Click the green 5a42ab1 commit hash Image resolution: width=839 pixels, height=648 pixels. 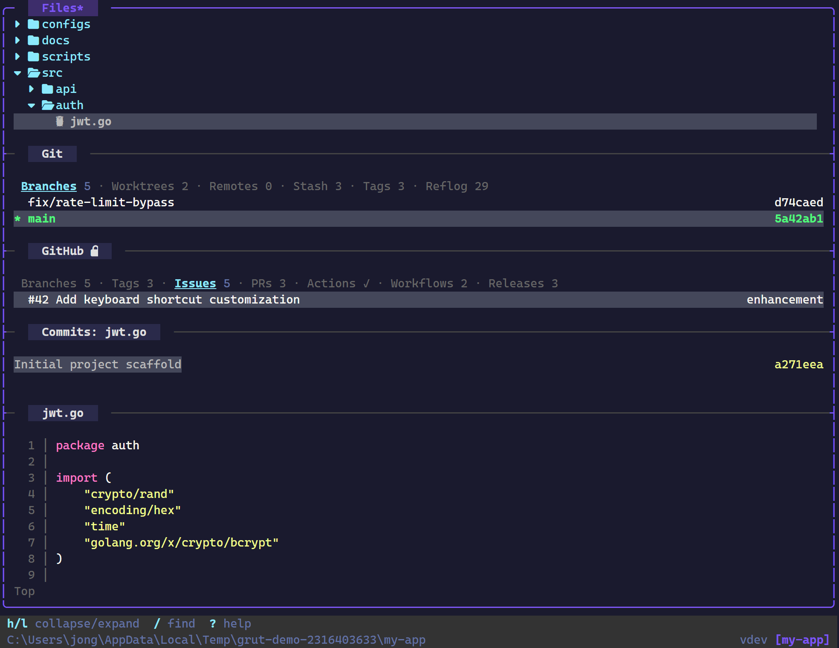tap(798, 218)
